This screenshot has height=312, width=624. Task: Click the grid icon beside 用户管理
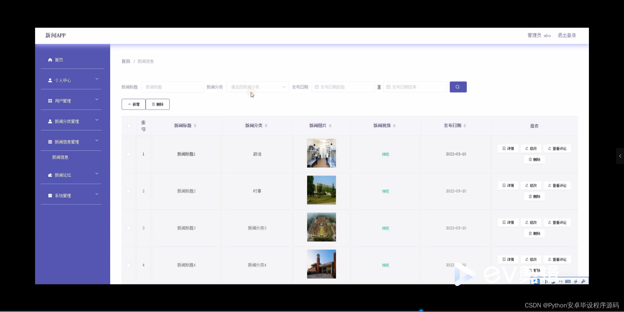point(50,101)
